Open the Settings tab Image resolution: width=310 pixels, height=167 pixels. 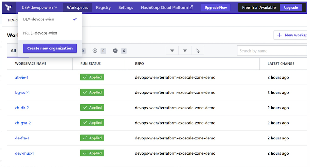click(126, 7)
